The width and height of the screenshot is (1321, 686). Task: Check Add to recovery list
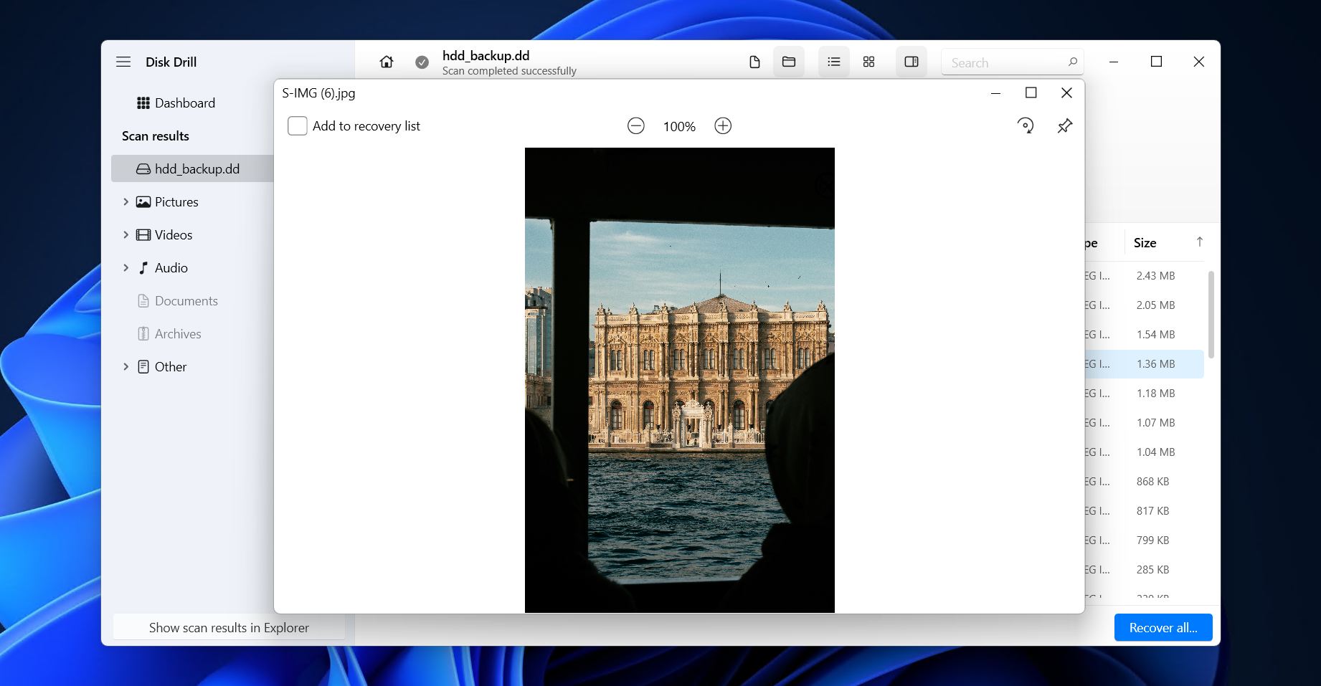coord(298,126)
